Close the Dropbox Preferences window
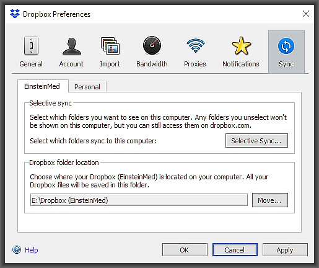The height and width of the screenshot is (268, 319). click(x=306, y=14)
